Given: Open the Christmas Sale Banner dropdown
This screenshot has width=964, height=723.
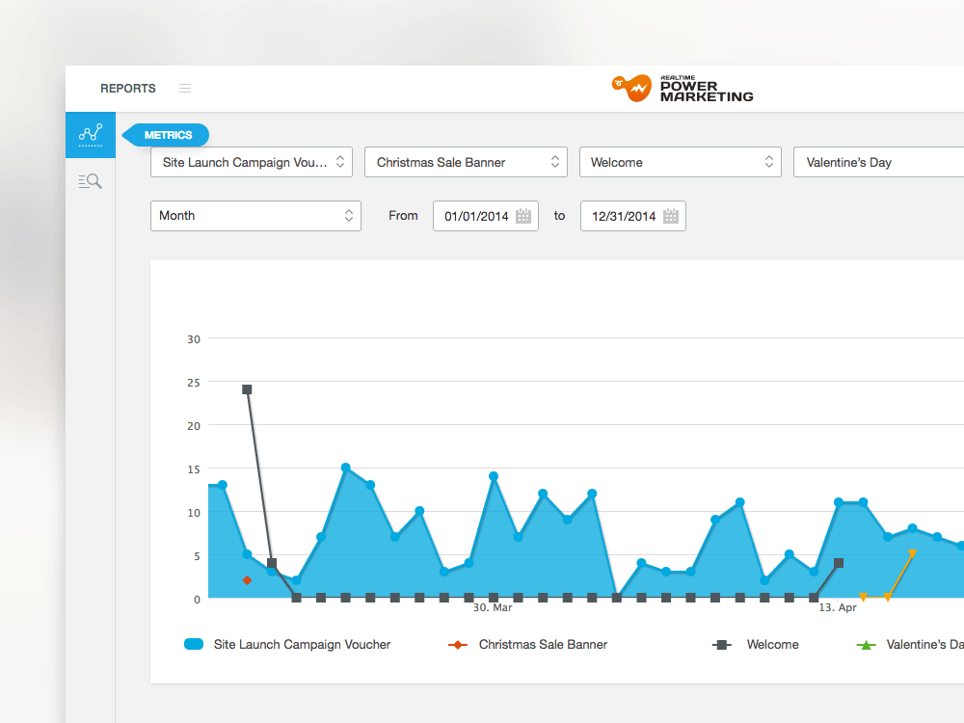Looking at the screenshot, I should [466, 162].
